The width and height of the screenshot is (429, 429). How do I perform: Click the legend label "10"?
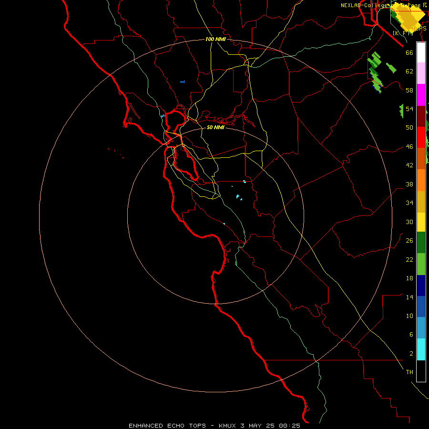409,316
